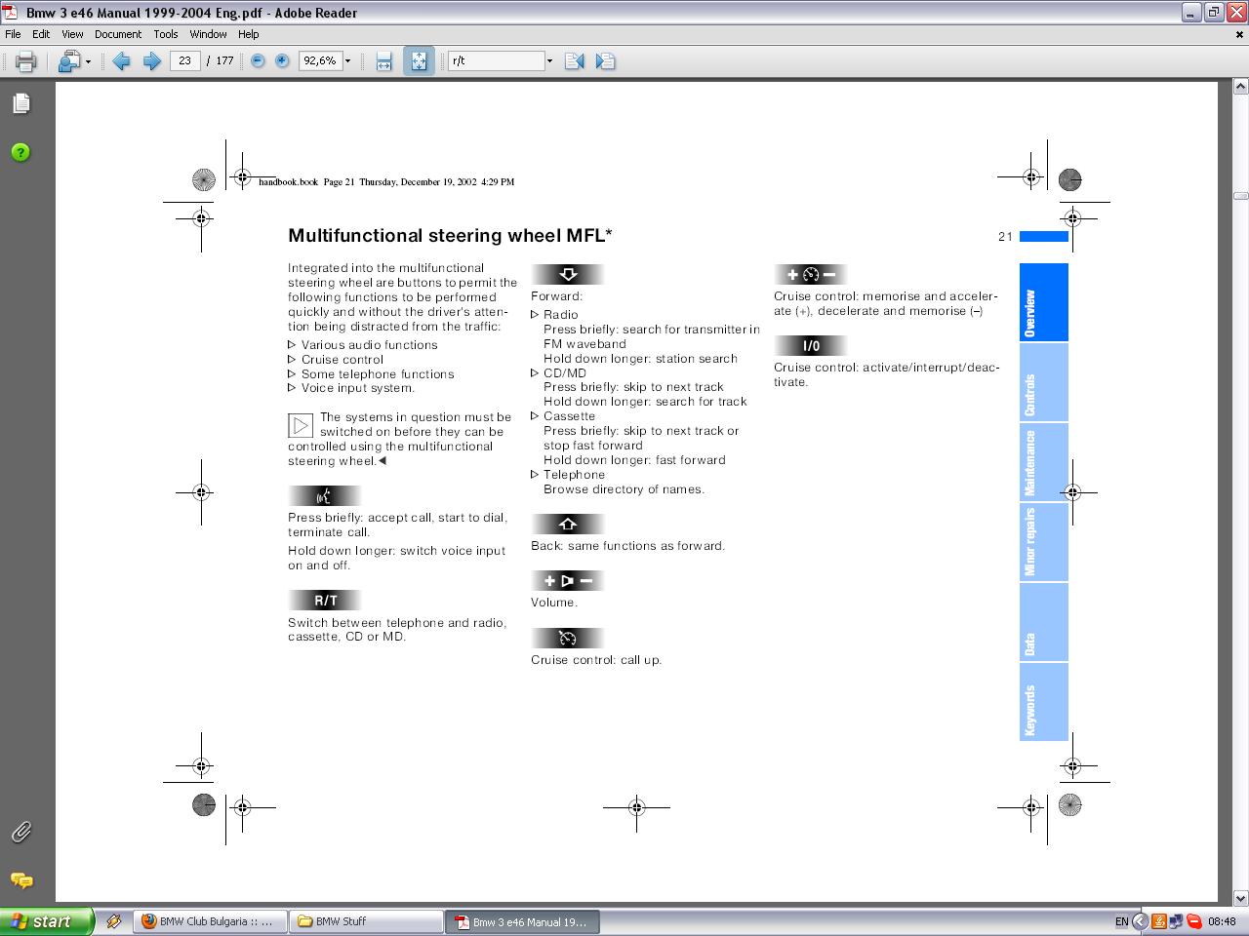
Task: Click the Forward down-arrow button image
Action: point(568,275)
